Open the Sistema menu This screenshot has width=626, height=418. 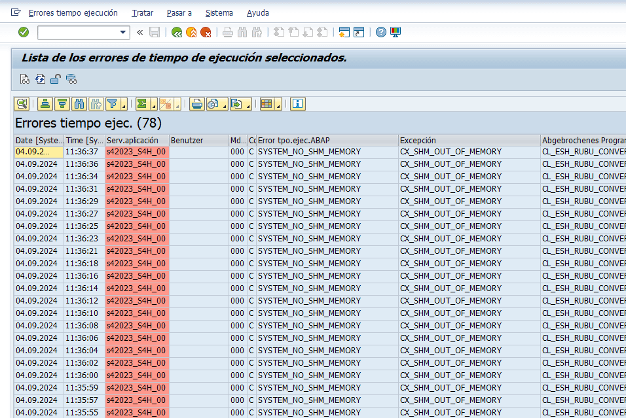point(219,12)
